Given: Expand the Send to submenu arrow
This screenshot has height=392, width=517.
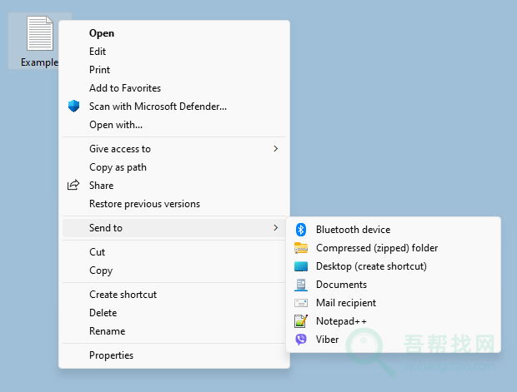Looking at the screenshot, I should (x=275, y=228).
